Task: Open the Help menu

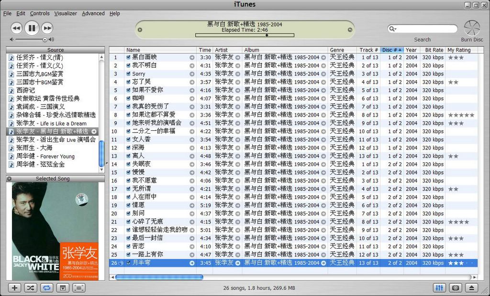Action: pyautogui.click(x=115, y=13)
